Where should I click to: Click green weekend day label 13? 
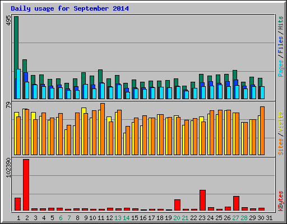coord(118,218)
